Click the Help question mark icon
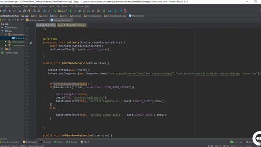261x147 pixels. (x=121, y=11)
